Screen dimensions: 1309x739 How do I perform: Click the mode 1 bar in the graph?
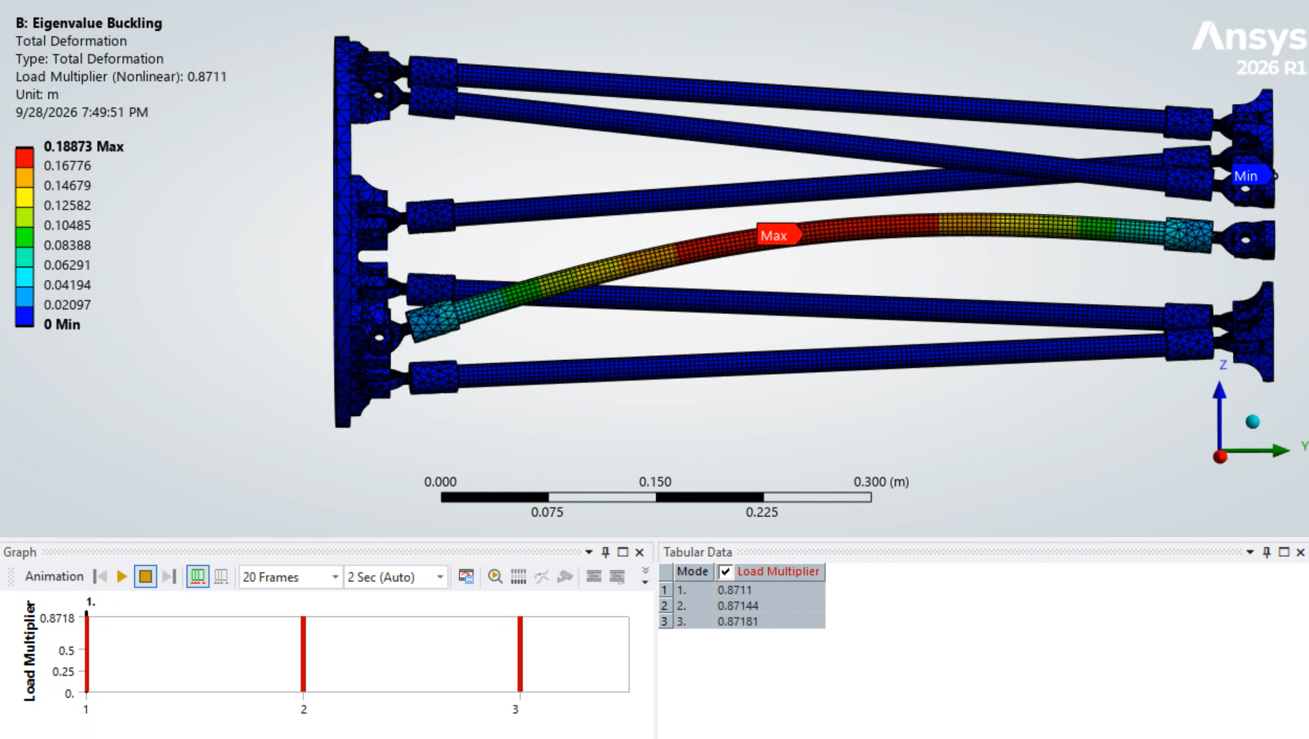point(87,655)
